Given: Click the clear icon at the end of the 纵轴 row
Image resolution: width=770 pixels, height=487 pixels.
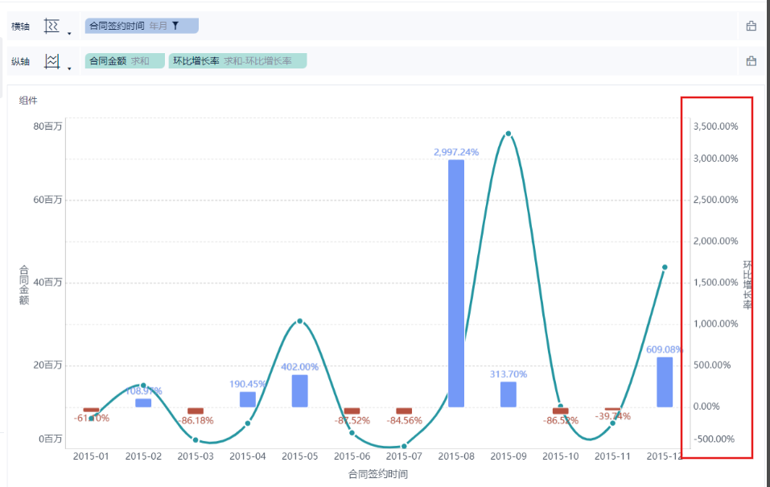Looking at the screenshot, I should click(x=751, y=61).
